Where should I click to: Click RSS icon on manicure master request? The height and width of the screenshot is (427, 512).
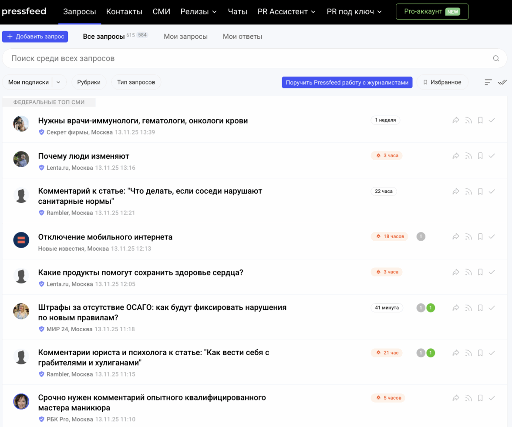pyautogui.click(x=468, y=398)
